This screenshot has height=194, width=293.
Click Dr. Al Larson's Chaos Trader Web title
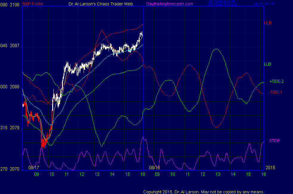coord(99,4)
